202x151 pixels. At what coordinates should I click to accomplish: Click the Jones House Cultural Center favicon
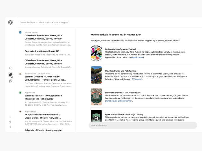point(20,74)
